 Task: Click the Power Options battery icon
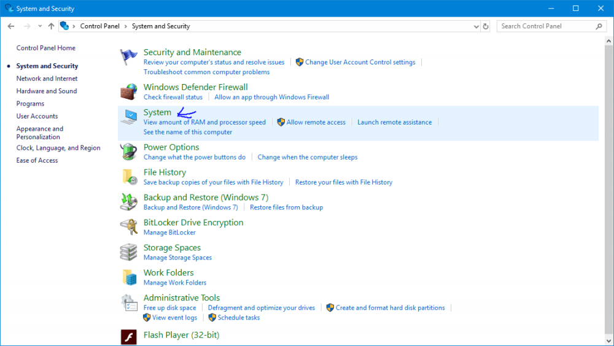pos(128,152)
